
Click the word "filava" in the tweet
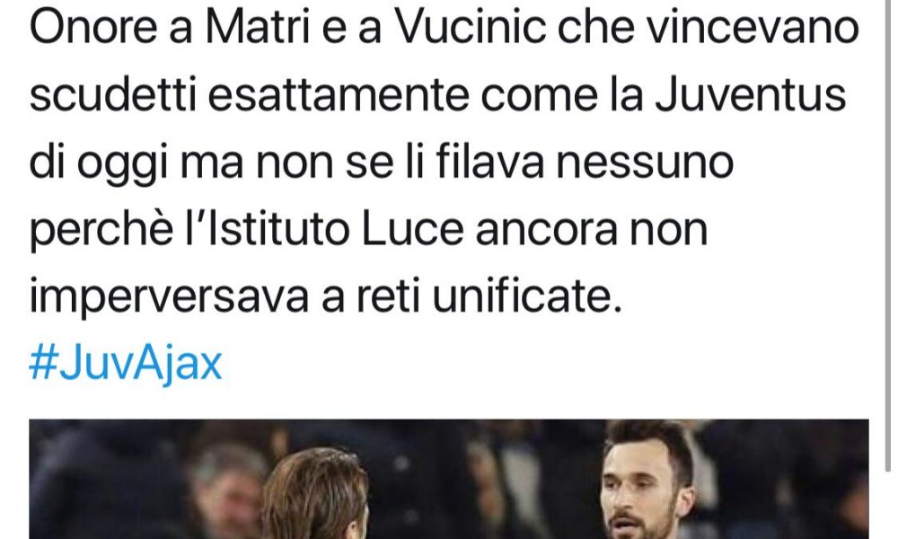(x=490, y=162)
